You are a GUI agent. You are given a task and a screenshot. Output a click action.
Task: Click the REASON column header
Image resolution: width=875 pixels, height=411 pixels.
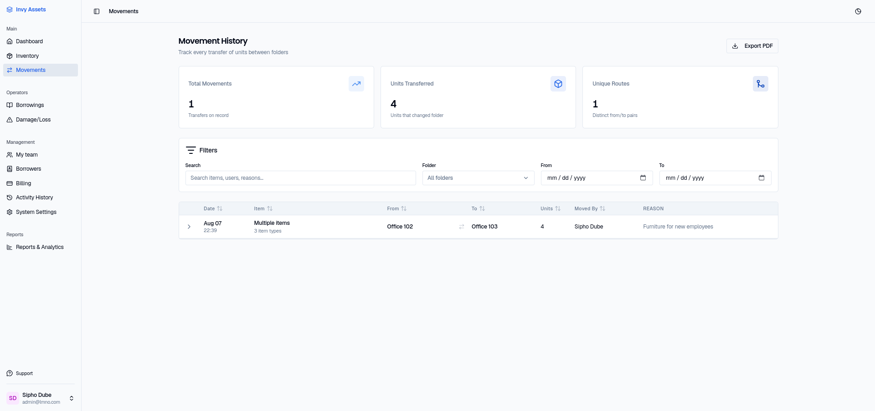point(653,208)
